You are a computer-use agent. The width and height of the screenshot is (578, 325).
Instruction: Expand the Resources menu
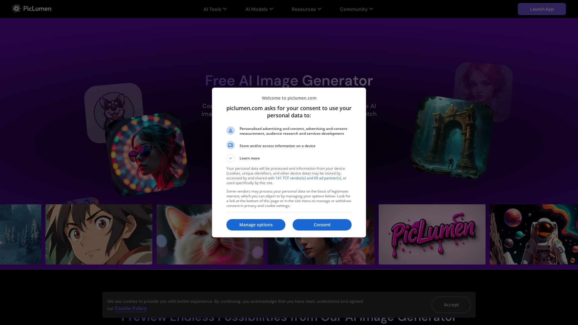tap(306, 9)
